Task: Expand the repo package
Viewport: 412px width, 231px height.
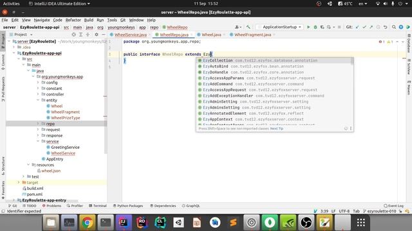Action: coord(38,124)
